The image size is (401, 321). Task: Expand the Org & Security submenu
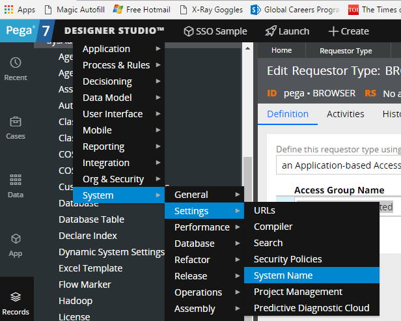(119, 179)
